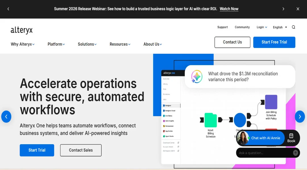
Task: Show the next hero slide
Action: (x=300, y=116)
